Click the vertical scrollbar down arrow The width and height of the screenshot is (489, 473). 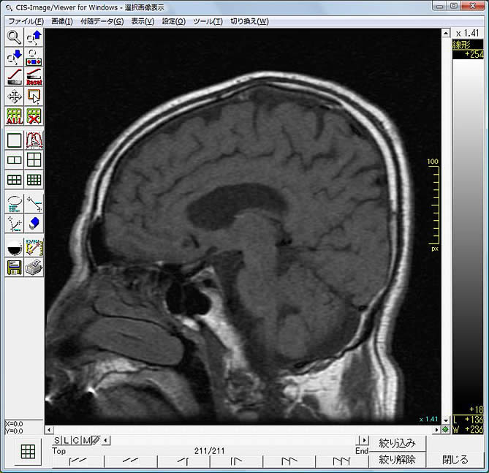click(x=446, y=420)
